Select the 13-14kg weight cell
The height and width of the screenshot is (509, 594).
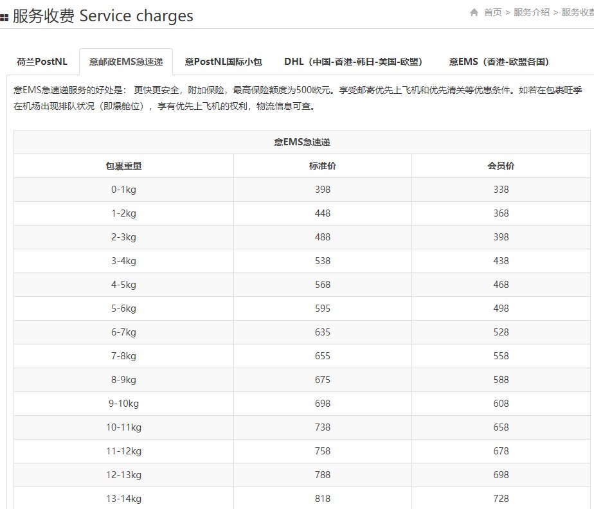click(123, 499)
